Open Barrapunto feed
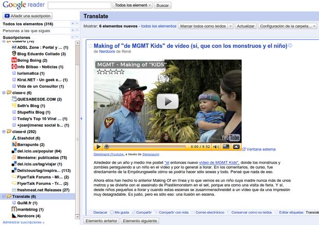Viewport: 319px width, 225px height. coord(31,145)
